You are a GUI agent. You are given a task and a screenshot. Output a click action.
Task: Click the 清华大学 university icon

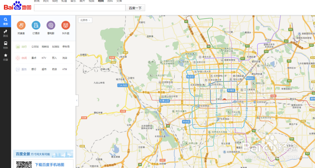coord(200,57)
